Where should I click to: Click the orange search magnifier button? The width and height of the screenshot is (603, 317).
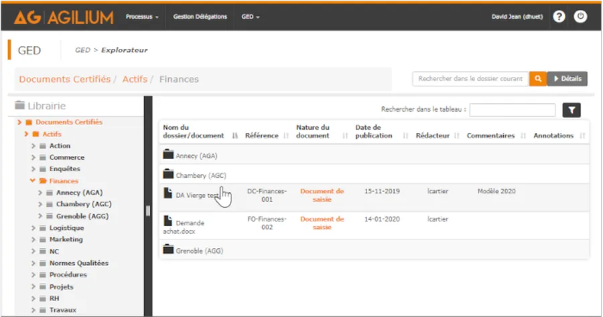537,79
